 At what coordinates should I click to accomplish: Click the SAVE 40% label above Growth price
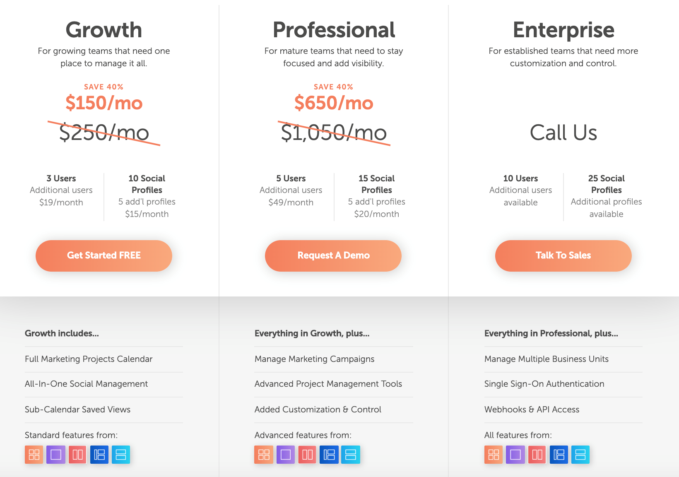[x=104, y=87]
